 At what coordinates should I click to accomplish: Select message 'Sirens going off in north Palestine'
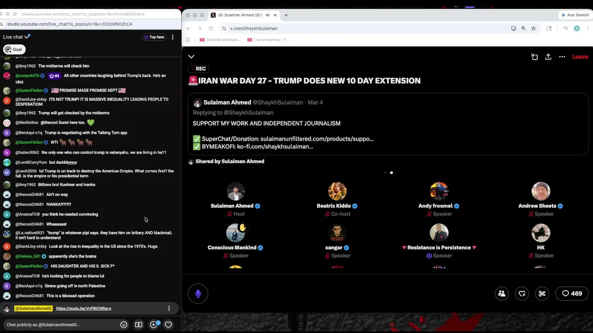[x=75, y=286]
